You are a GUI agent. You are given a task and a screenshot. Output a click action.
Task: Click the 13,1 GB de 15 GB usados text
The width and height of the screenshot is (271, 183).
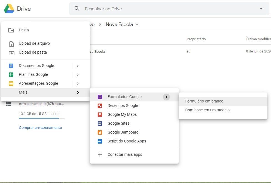(39, 114)
